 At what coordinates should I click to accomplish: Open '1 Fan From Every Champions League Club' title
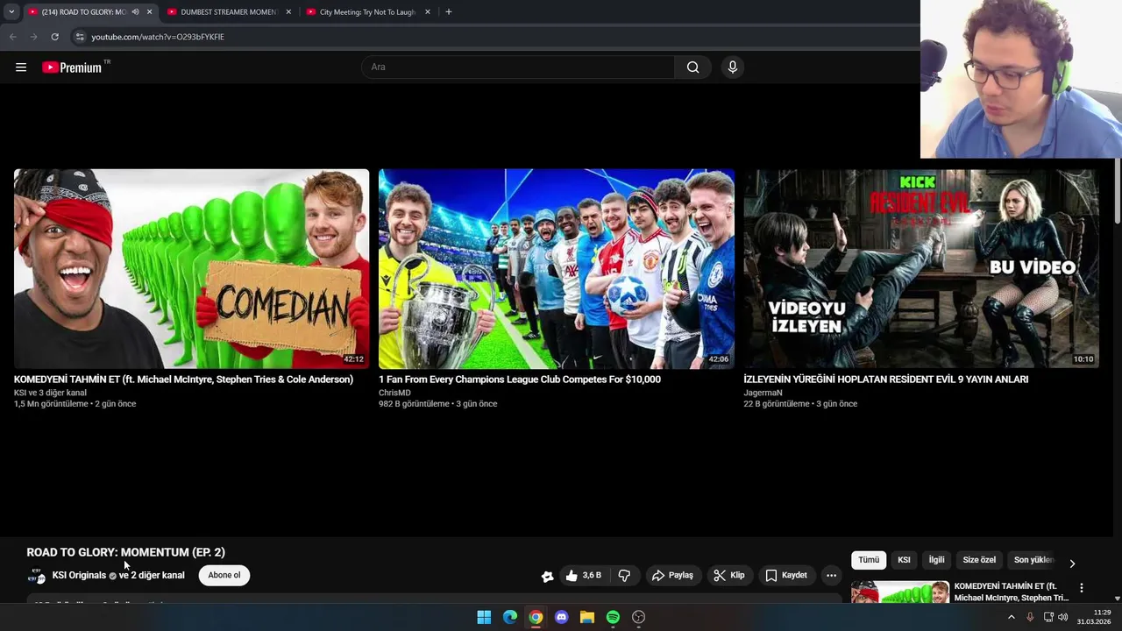click(520, 379)
